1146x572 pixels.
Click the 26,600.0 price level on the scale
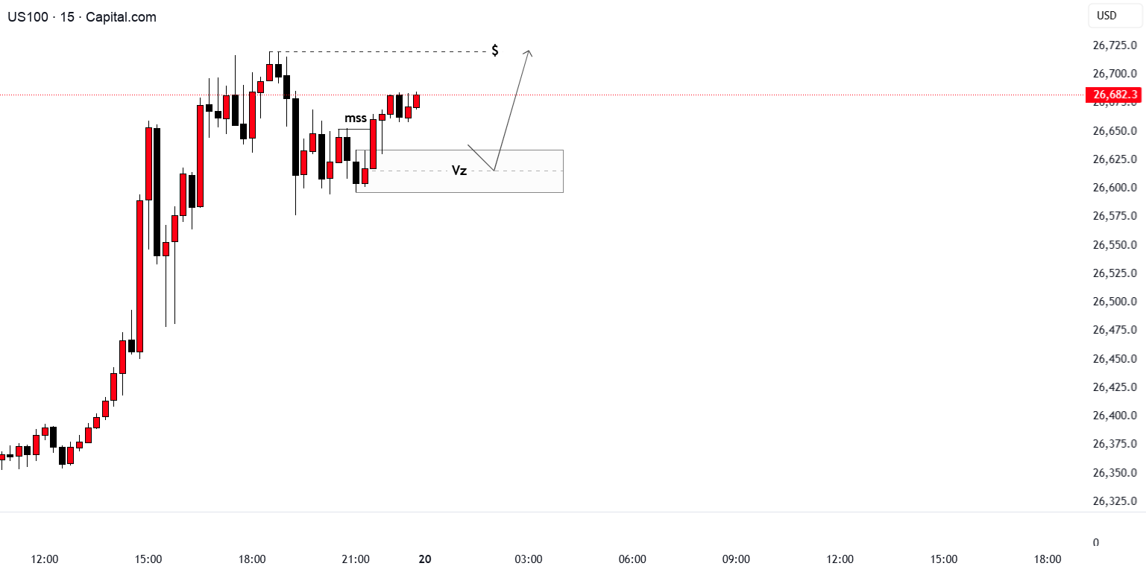(x=1115, y=188)
